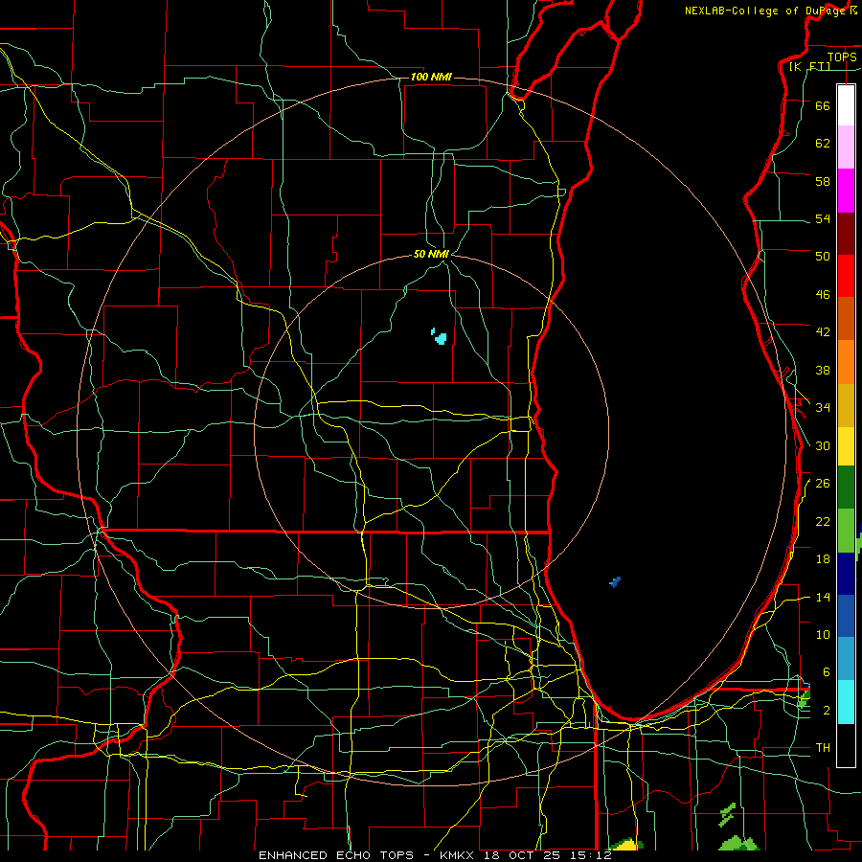The image size is (862, 862).
Task: Click the legend value '30'
Action: pos(823,445)
